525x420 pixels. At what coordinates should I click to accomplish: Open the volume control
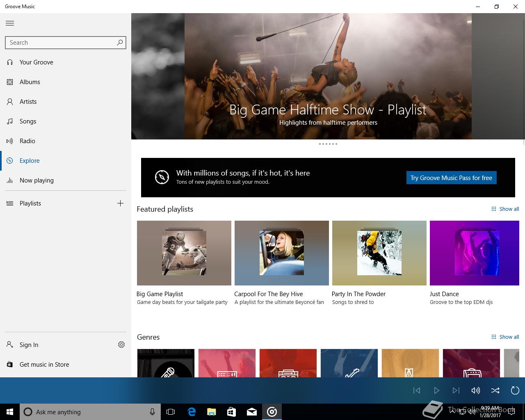click(x=476, y=390)
